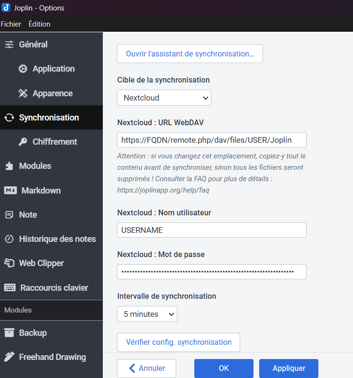353x378 pixels.
Task: Click the Modules puzzle piece icon
Action: 9,166
